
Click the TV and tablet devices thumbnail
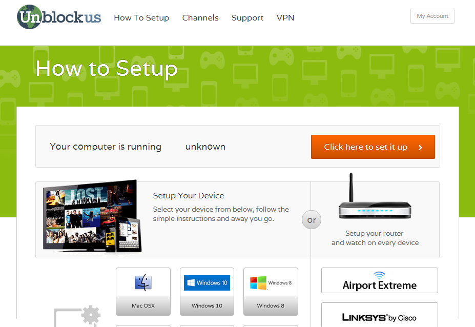coord(92,216)
